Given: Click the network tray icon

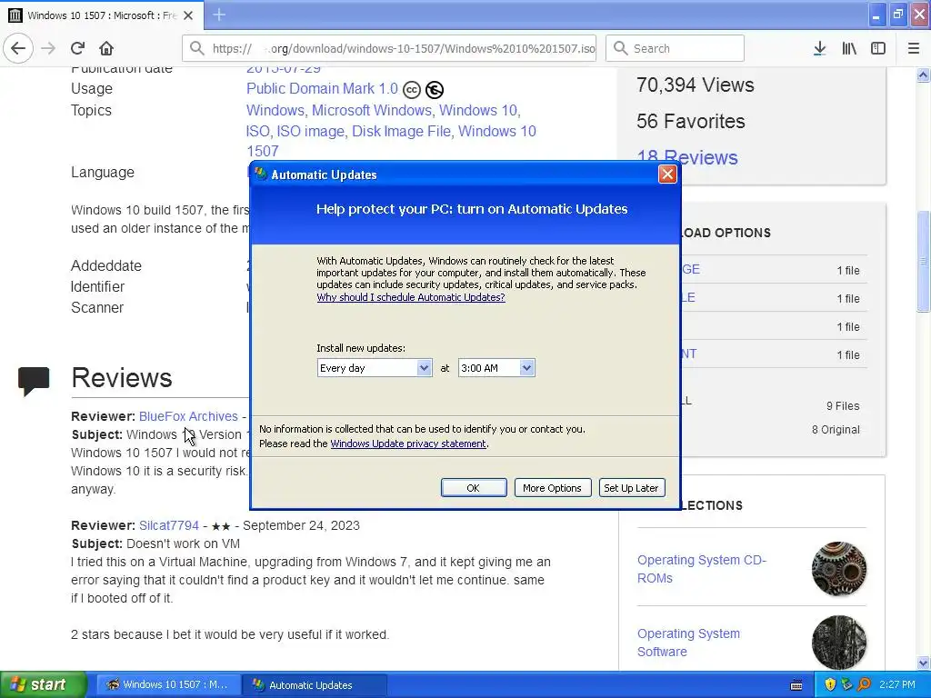Looking at the screenshot, I should [846, 684].
